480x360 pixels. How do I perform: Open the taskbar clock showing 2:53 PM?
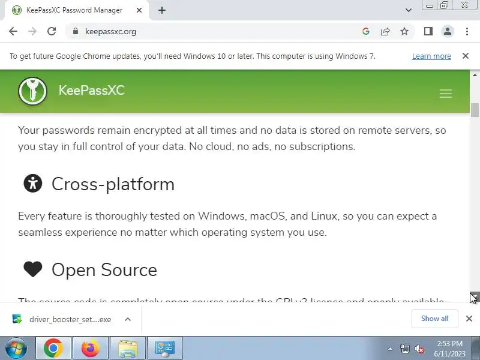tap(449, 349)
